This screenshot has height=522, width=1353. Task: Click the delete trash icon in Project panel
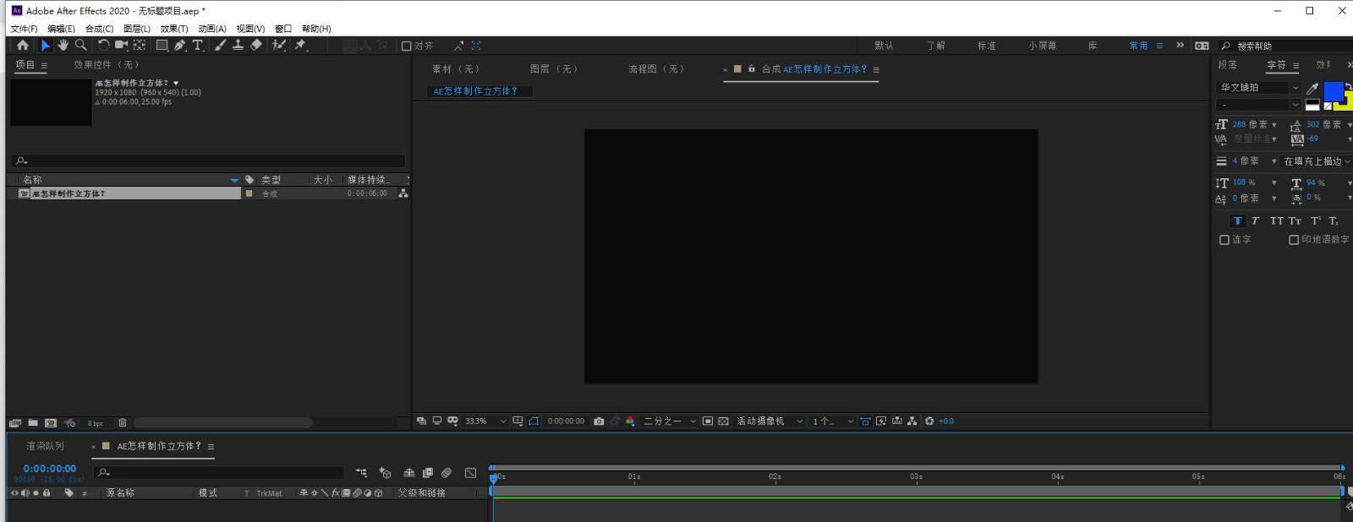pos(123,422)
